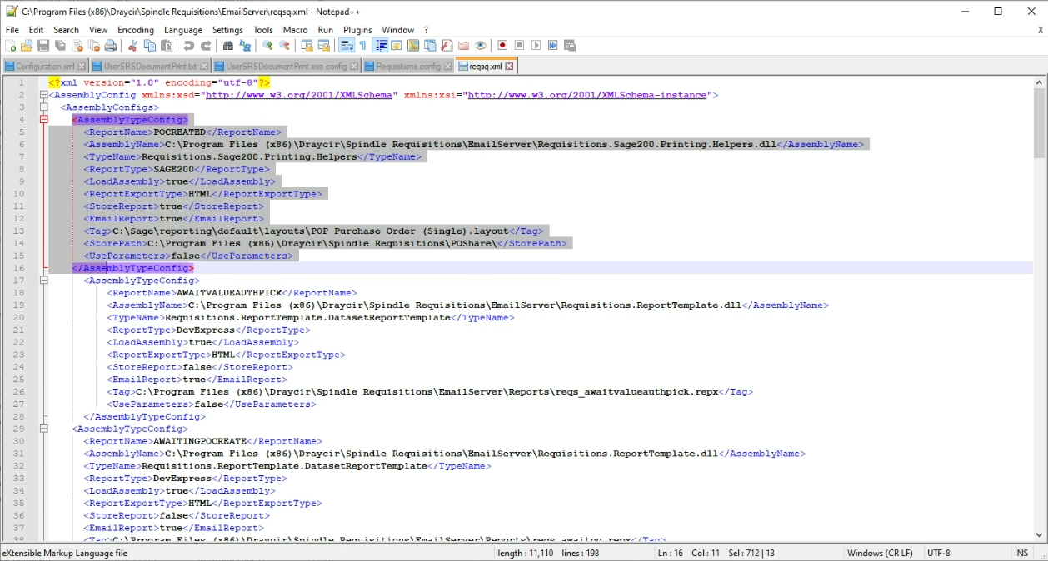Undo the last edit with the Undo arrow
Screen dimensions: 1048x561
tap(188, 45)
